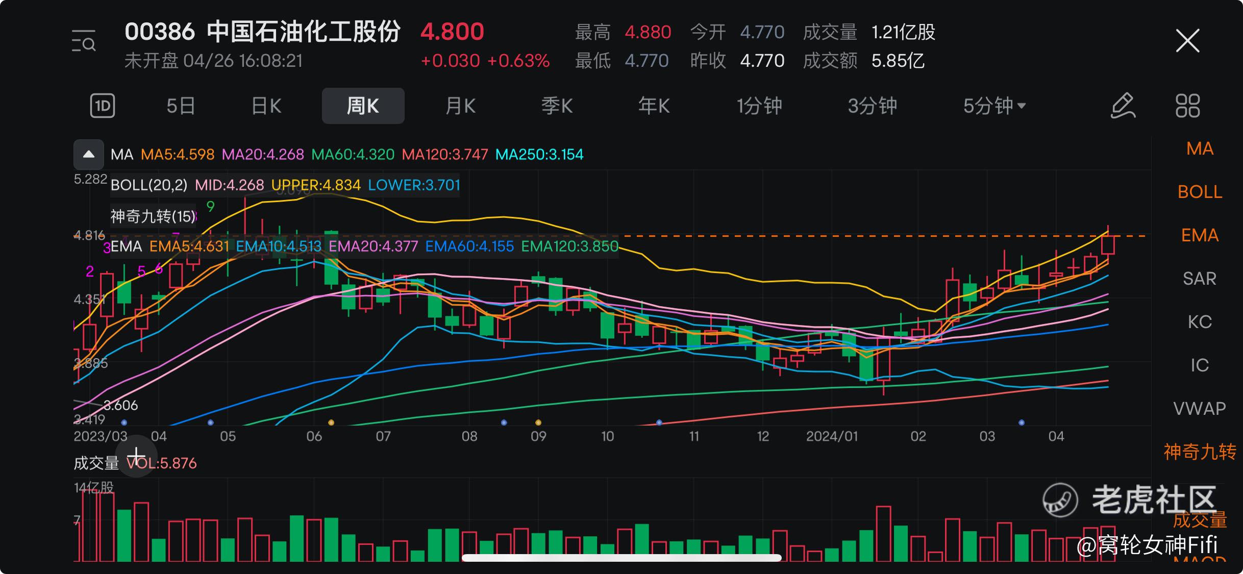
Task: Open the four-square layout grid icon
Action: 1187,106
